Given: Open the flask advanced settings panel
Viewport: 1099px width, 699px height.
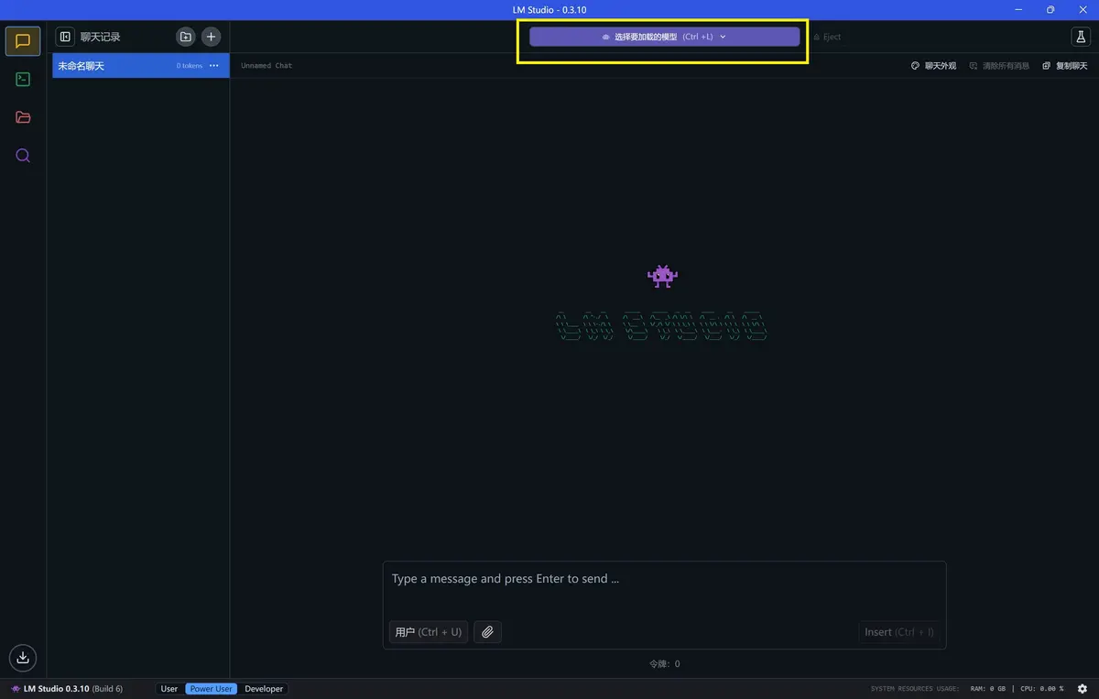Looking at the screenshot, I should (x=1081, y=37).
